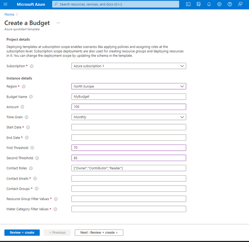Screen dimensions: 249x242
Task: Open the Notifications bell
Action: pyautogui.click(x=209, y=4)
